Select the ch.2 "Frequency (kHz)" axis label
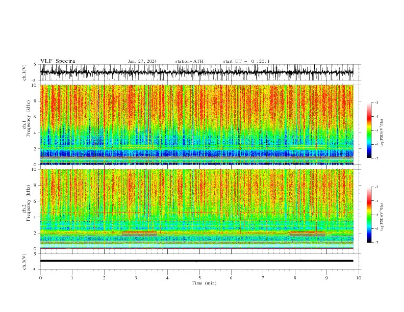 coord(29,203)
